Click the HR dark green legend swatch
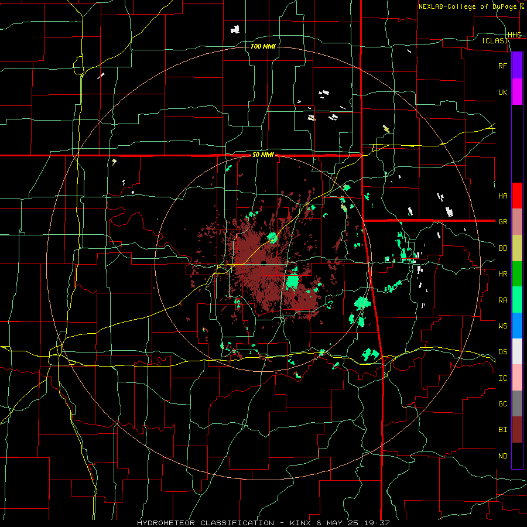The height and width of the screenshot is (527, 527). coord(517,273)
